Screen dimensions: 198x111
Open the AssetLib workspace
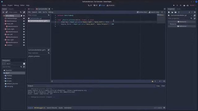coord(110,6)
